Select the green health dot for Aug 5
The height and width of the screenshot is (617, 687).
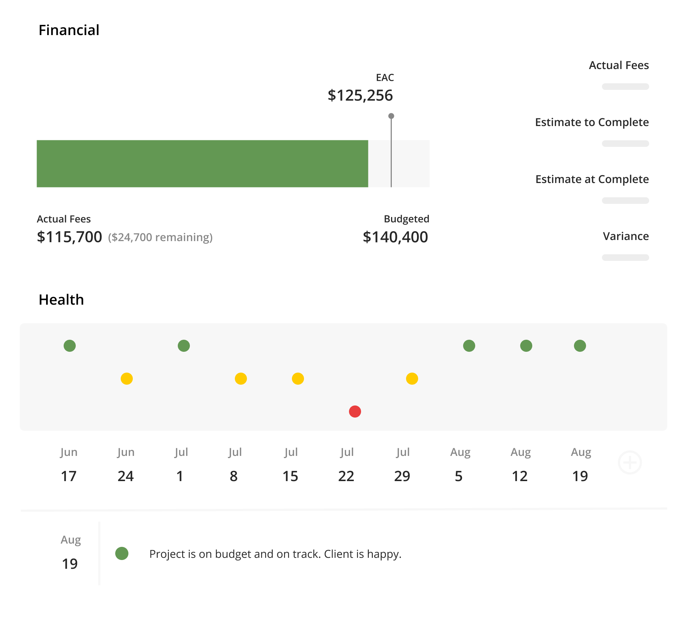click(x=469, y=345)
